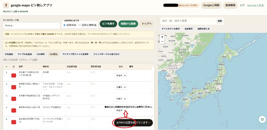The width and height of the screenshot is (267, 130).
Task: Click the red color swatch in row 5
Action: click(x=14, y=122)
